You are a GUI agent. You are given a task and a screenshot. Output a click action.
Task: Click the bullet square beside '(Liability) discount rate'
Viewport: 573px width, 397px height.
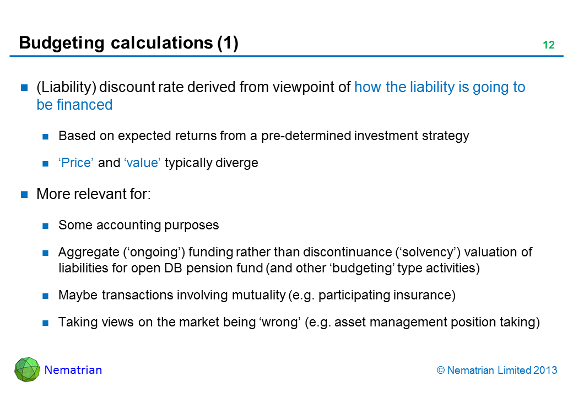[25, 87]
